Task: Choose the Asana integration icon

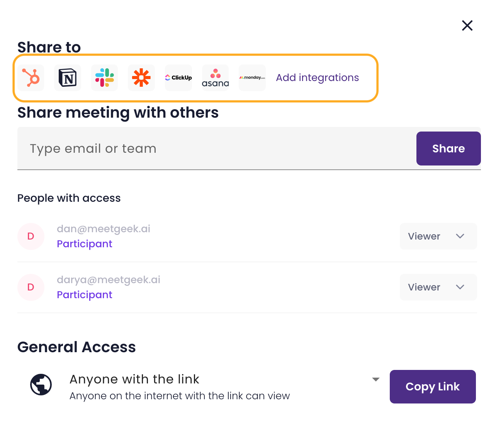Action: point(215,78)
